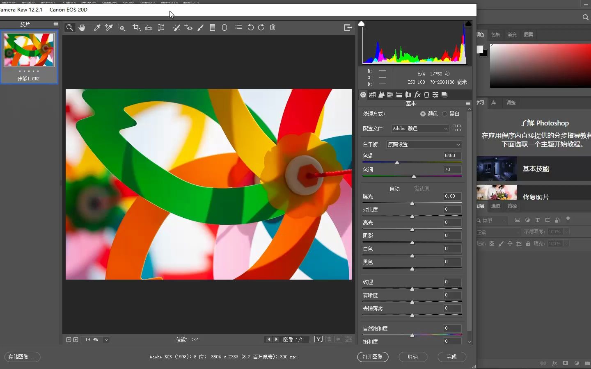Select the Red Eye Removal tool
The image size is (591, 369).
click(x=188, y=27)
